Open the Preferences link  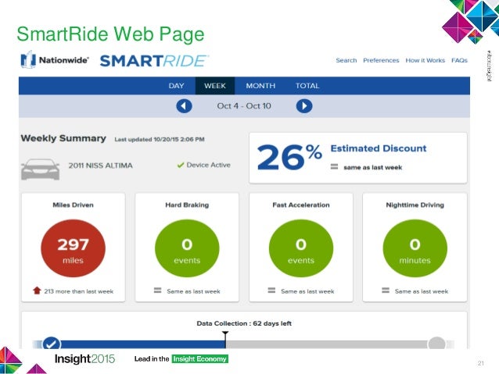point(381,60)
